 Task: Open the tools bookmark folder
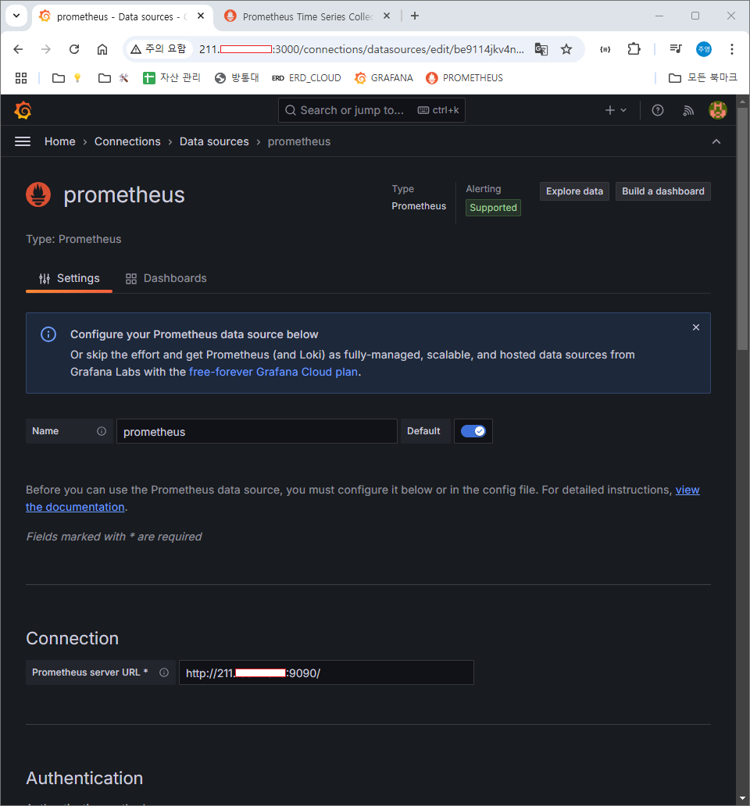click(113, 77)
